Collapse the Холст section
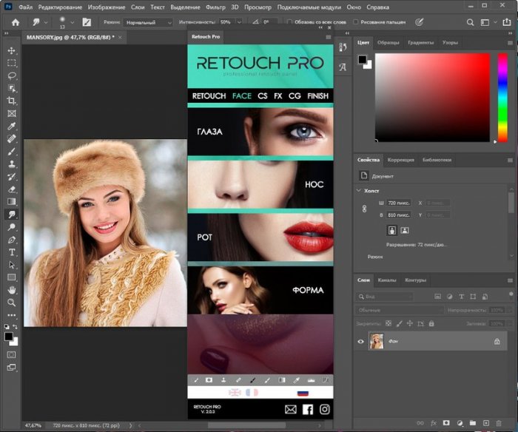 click(359, 191)
